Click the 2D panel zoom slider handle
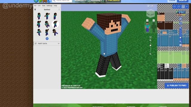191x107 pixels. (x=180, y=38)
